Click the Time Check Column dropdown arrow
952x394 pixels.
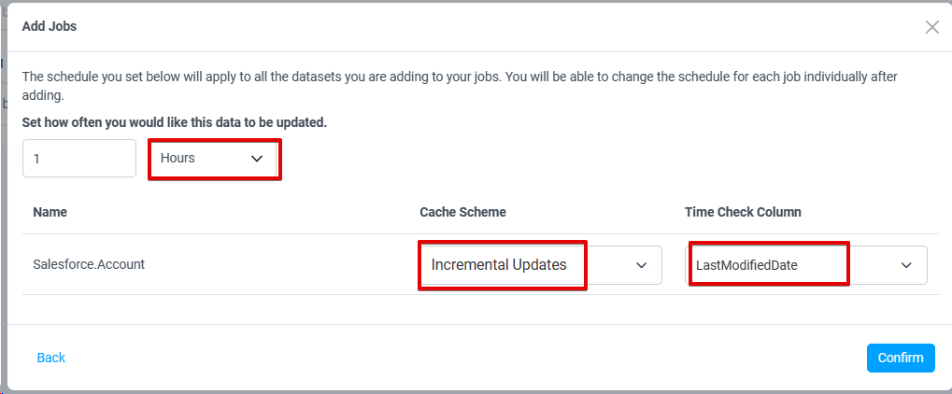pos(906,265)
